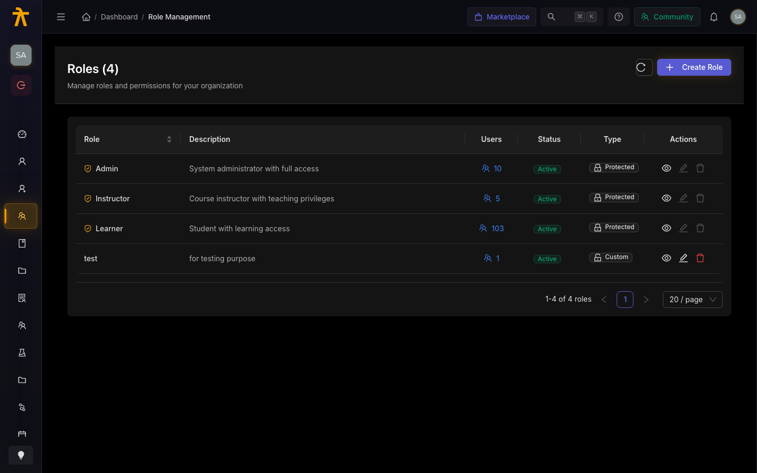Select the highlighted roles icon in sidebar
The width and height of the screenshot is (757, 473).
(21, 216)
